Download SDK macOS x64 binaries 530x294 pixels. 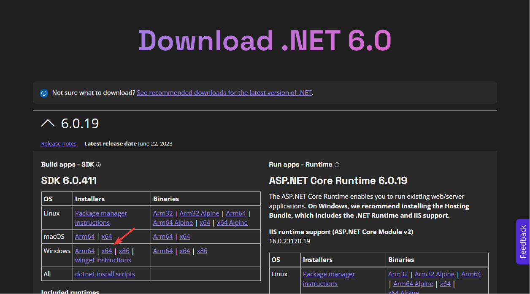[x=185, y=237]
